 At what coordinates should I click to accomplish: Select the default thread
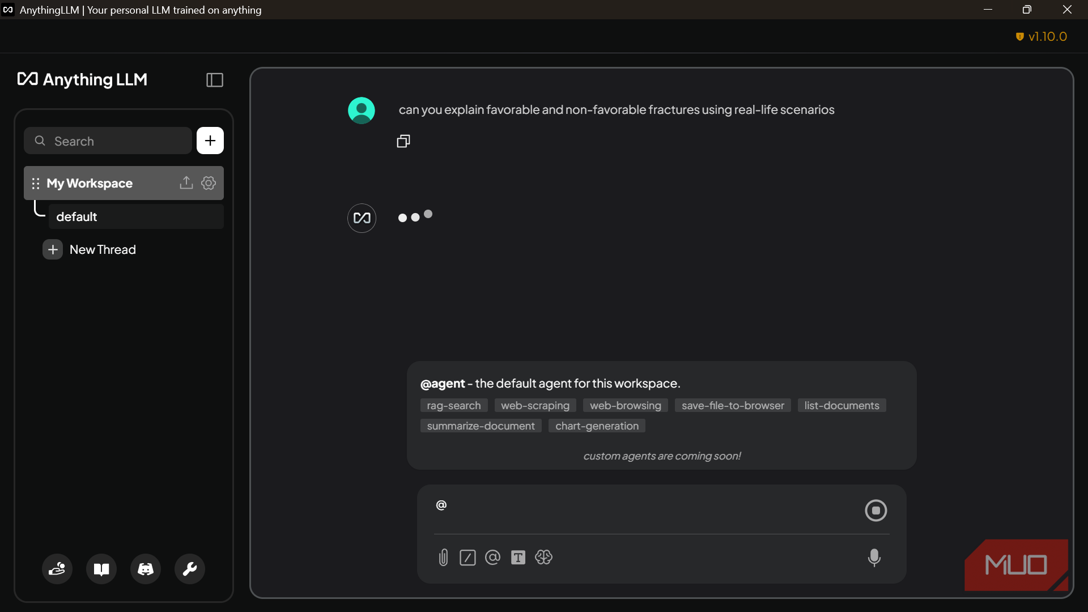point(136,217)
